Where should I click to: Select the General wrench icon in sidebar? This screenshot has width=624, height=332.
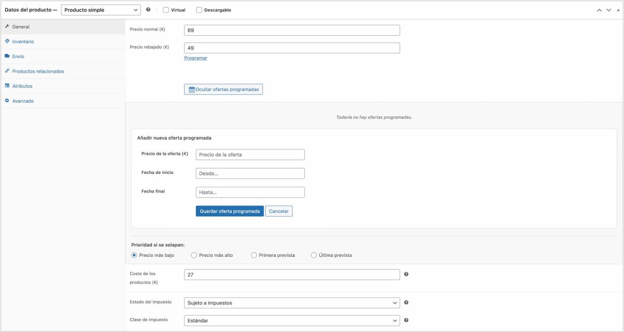pos(7,26)
